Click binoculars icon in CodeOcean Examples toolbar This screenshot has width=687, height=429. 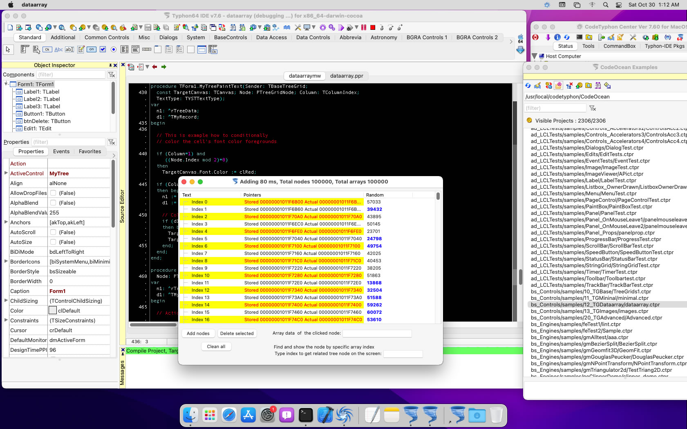(598, 85)
